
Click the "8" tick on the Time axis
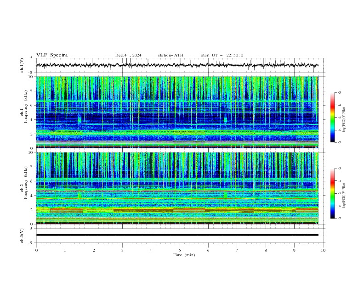[x=266, y=250]
